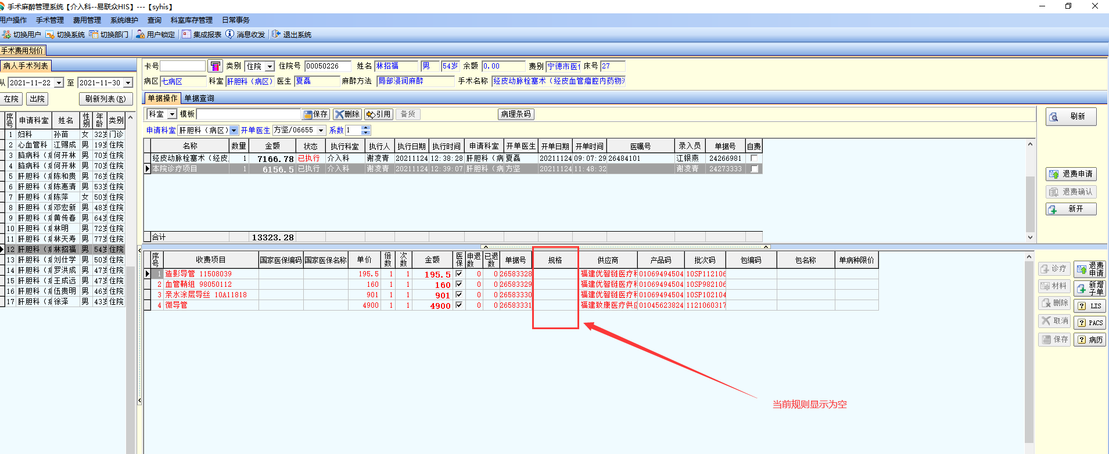Click the 新开 button

(x=1071, y=209)
